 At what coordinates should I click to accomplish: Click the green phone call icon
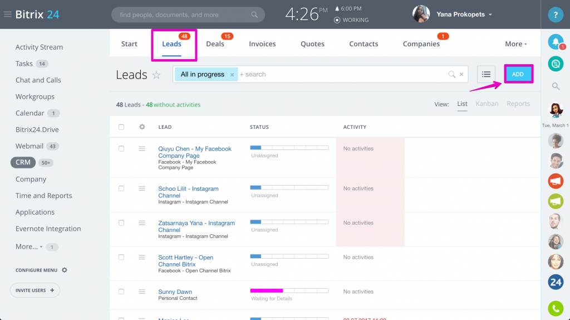tap(556, 309)
